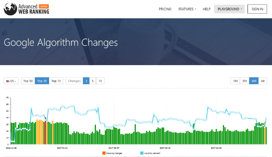Set Changes threshold to 3
272x157 pixels.
pyautogui.click(x=86, y=81)
